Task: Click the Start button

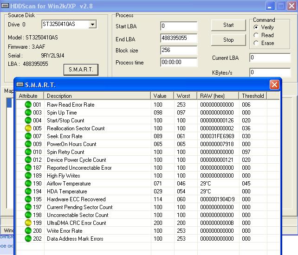Action: [x=228, y=25]
